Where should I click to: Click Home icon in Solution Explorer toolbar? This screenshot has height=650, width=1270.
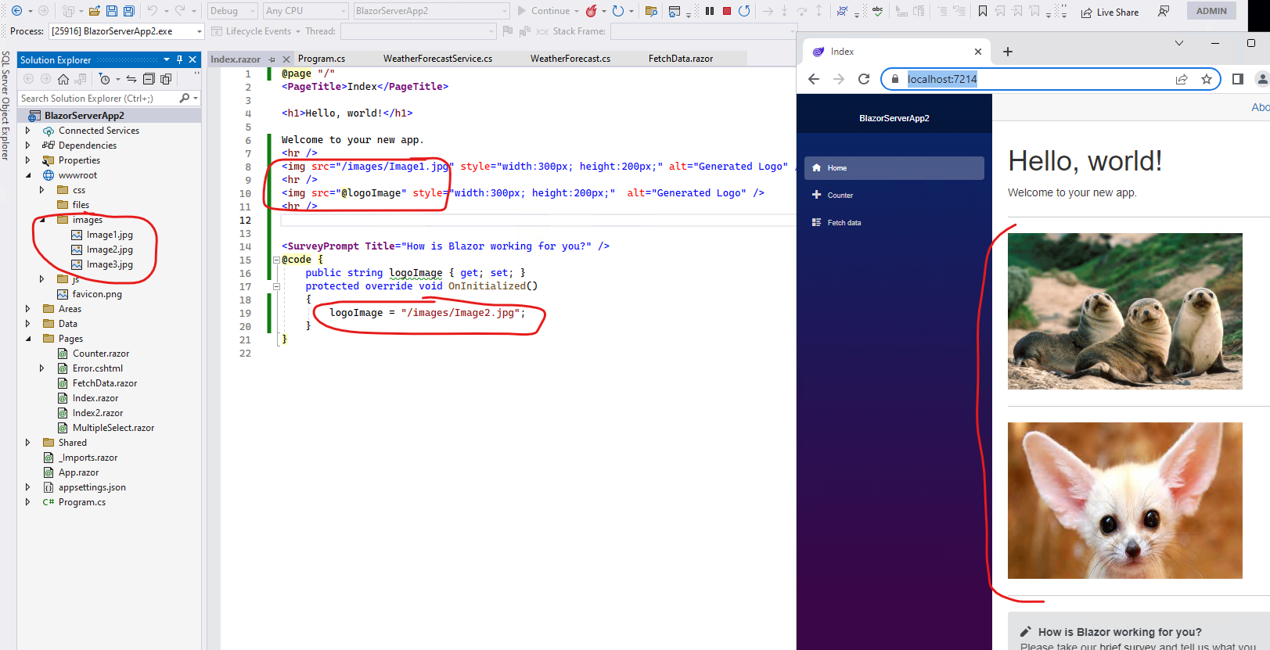tap(63, 79)
